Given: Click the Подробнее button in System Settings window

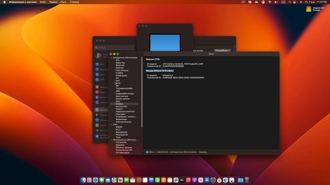Looking at the screenshot, I should [222, 50].
